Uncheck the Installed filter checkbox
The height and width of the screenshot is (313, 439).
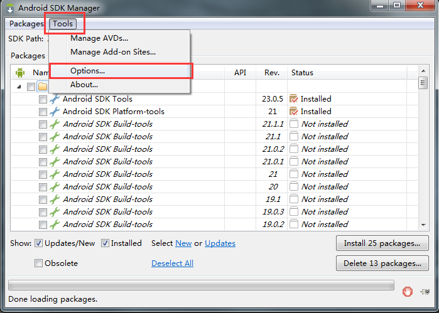coord(106,243)
